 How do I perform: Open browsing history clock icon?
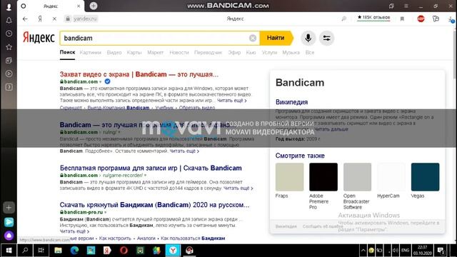(9, 34)
